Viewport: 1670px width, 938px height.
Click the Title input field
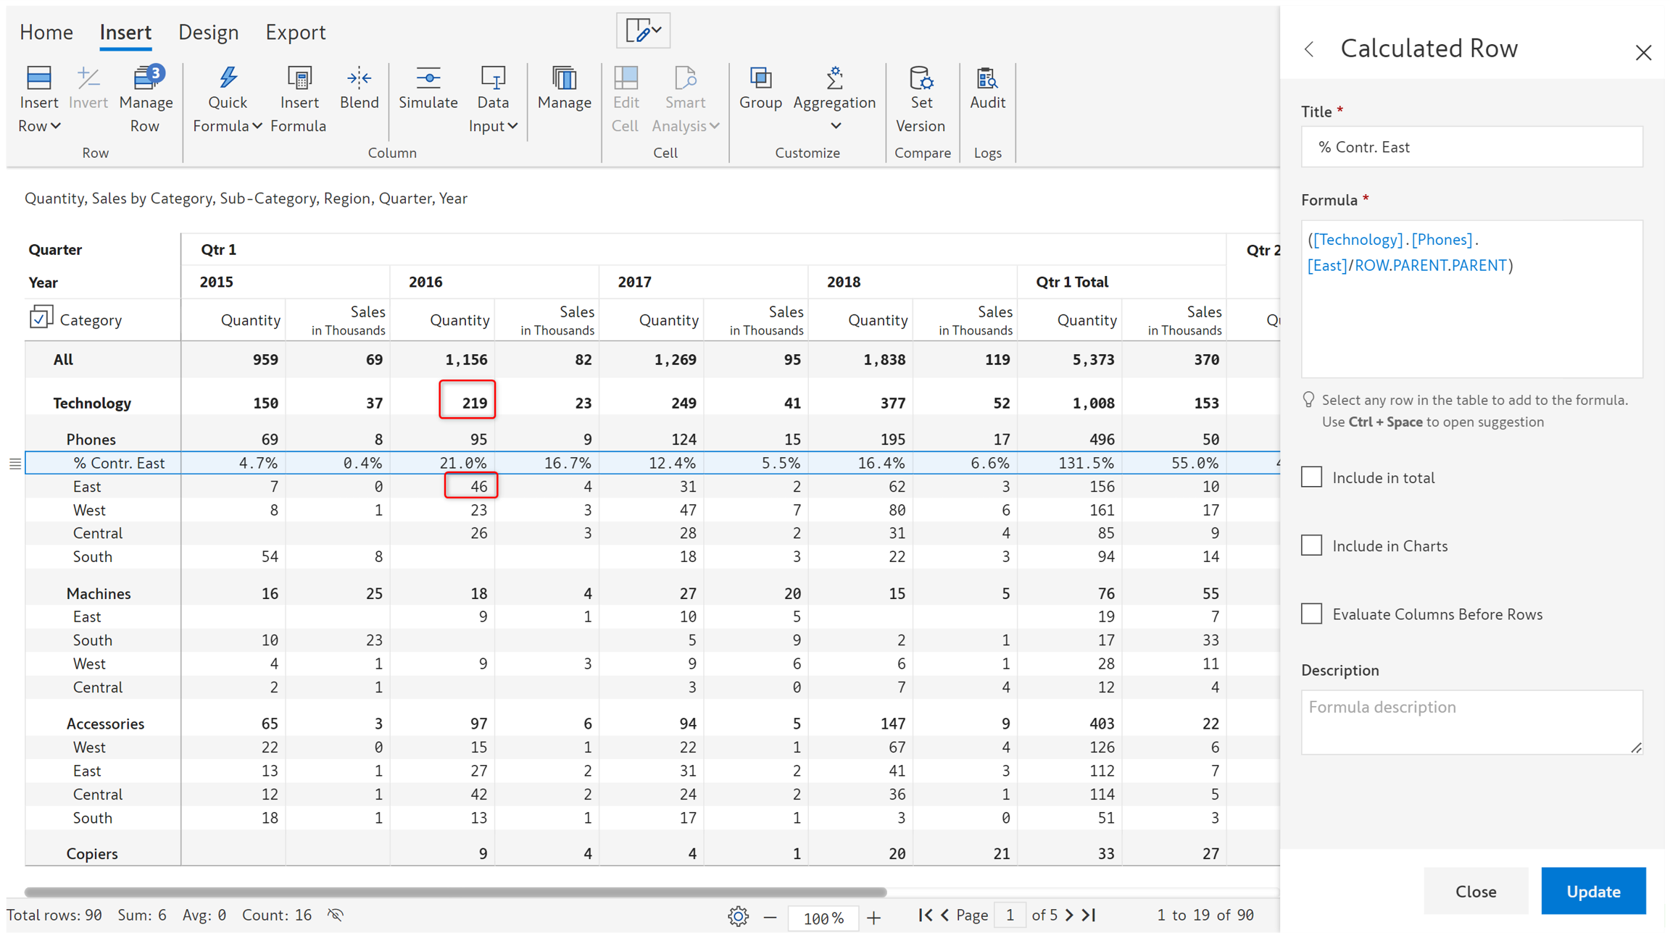click(1471, 147)
